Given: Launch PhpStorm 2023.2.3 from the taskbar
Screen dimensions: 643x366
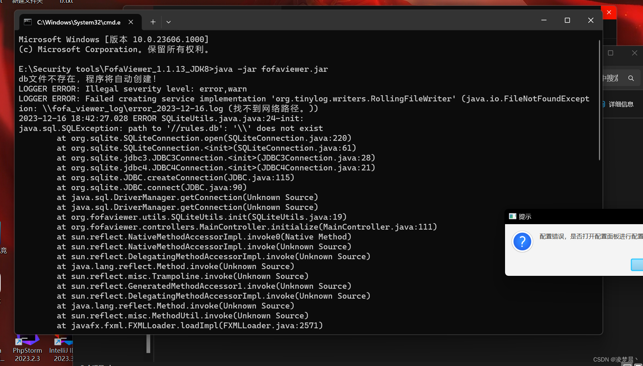Looking at the screenshot, I should (27, 347).
